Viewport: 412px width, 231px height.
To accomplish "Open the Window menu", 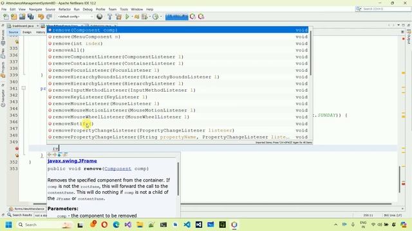I will pyautogui.click(x=137, y=9).
